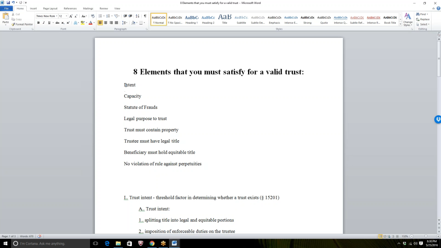Click the Replace button
The height and width of the screenshot is (248, 441).
tap(422, 19)
